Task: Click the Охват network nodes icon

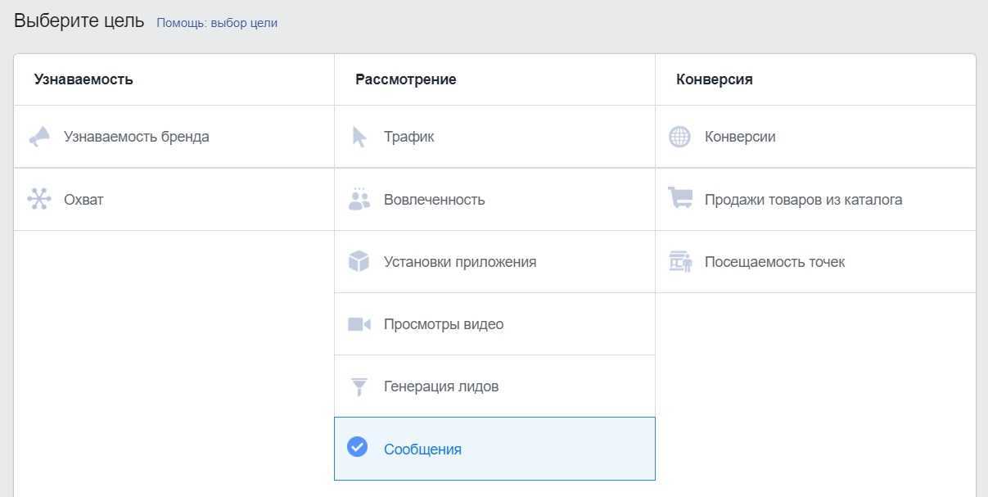Action: 39,199
